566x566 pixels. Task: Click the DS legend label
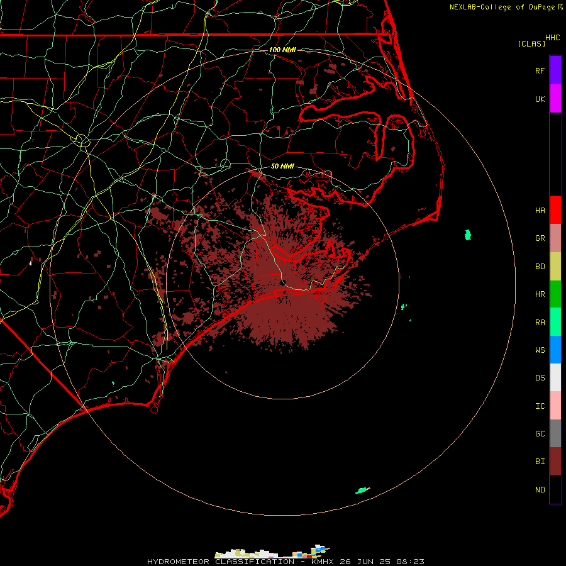pyautogui.click(x=540, y=378)
